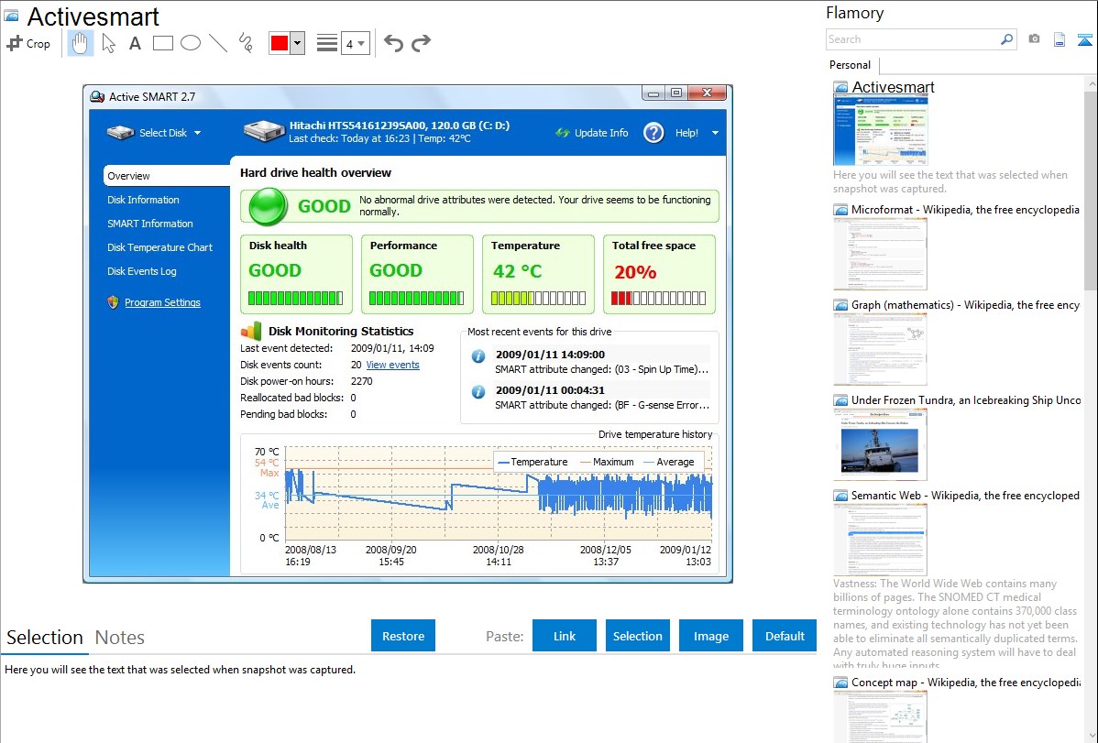Click the Temperature level bar
The width and height of the screenshot is (1098, 743).
click(x=539, y=299)
